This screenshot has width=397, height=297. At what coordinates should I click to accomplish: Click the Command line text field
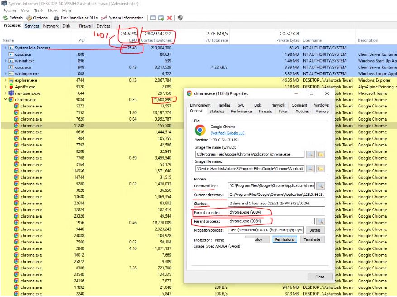coord(271,186)
